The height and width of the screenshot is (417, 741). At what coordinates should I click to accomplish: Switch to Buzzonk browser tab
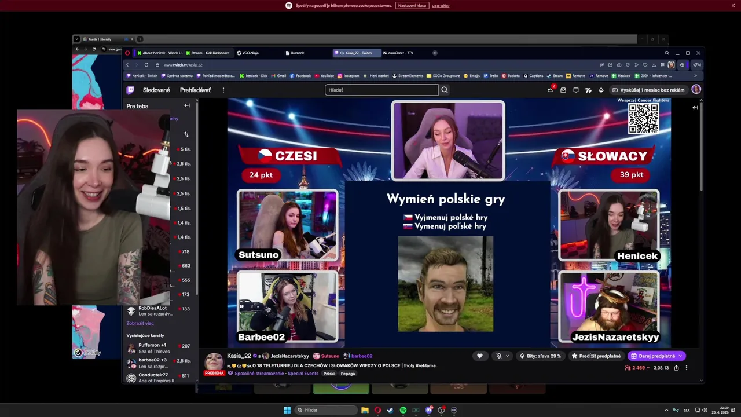307,53
